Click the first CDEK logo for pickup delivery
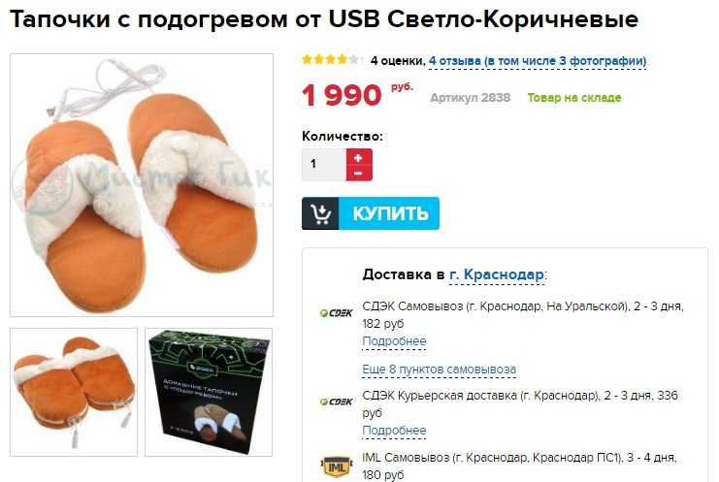Viewport: 719px width, 482px height. (x=336, y=313)
